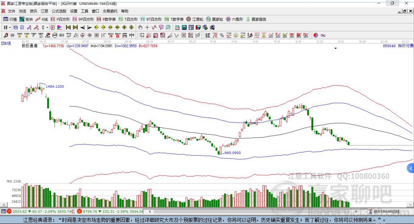Click the 深 Shenzhen index status icon

[x=79, y=211]
